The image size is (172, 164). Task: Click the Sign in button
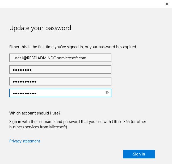(139, 154)
